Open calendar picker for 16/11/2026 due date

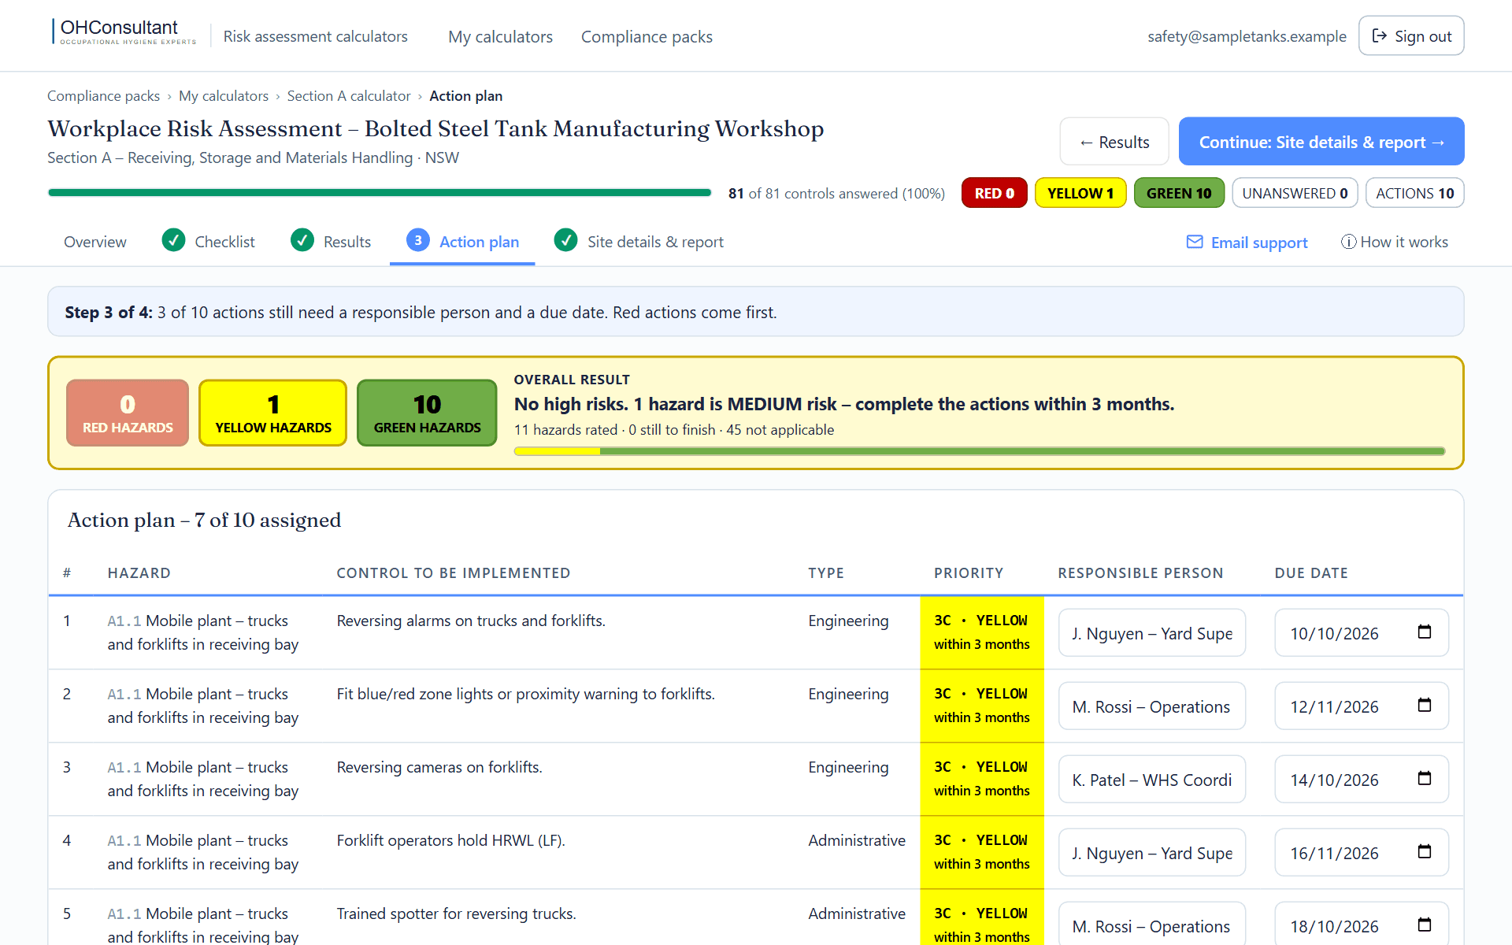(x=1424, y=852)
